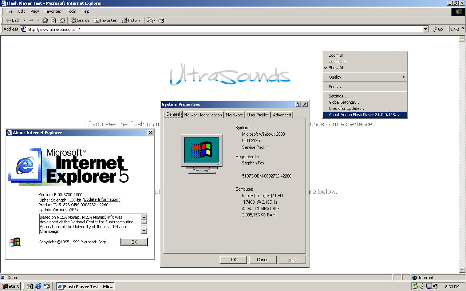Click Copyright 1995-1999 Microsoft Corp. link
This screenshot has height=291, width=466.
click(x=73, y=242)
